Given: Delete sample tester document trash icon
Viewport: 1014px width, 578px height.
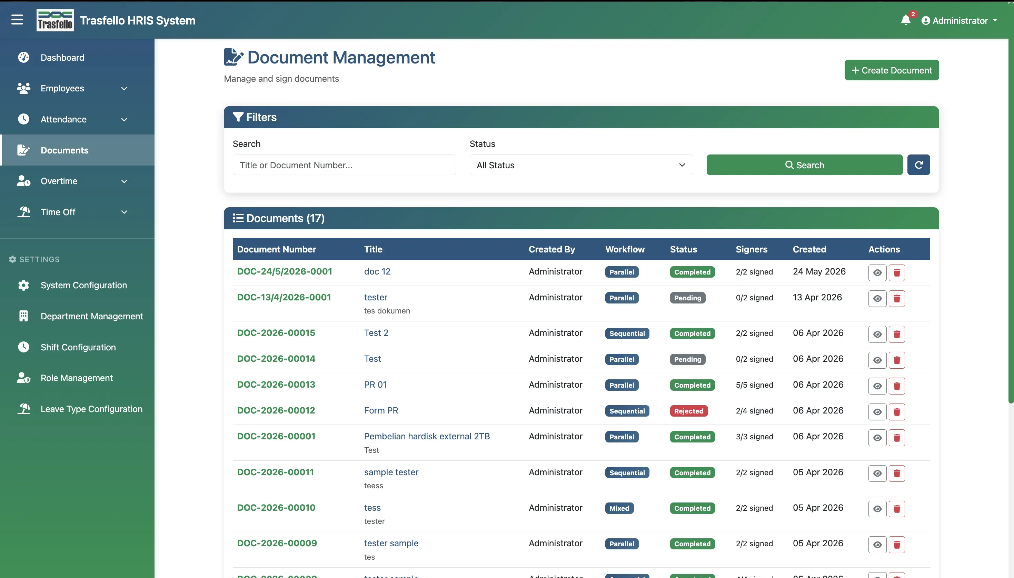Looking at the screenshot, I should tap(896, 473).
